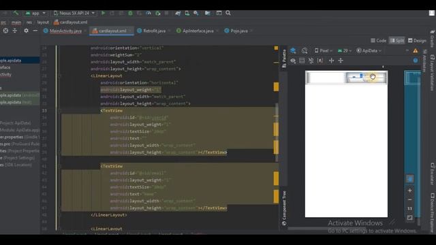Open the app run configuration dropdown
436x245 pixels.
coord(35,13)
